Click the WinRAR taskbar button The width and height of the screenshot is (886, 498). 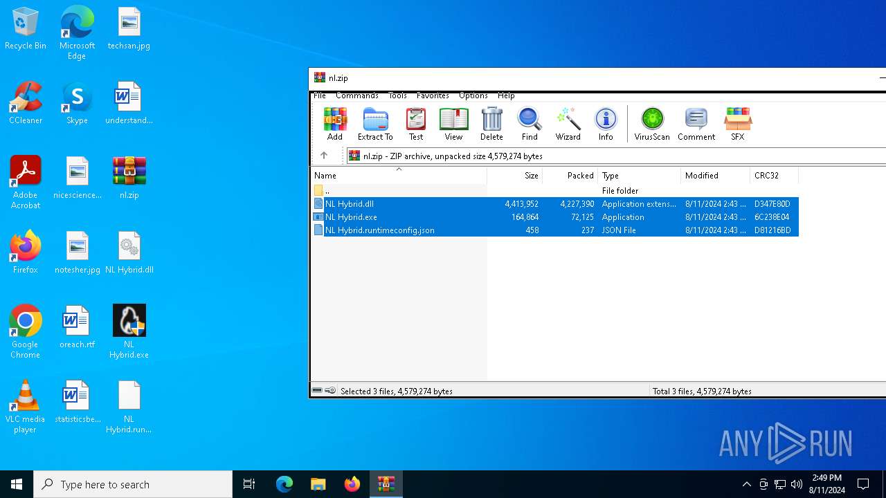[x=386, y=484]
